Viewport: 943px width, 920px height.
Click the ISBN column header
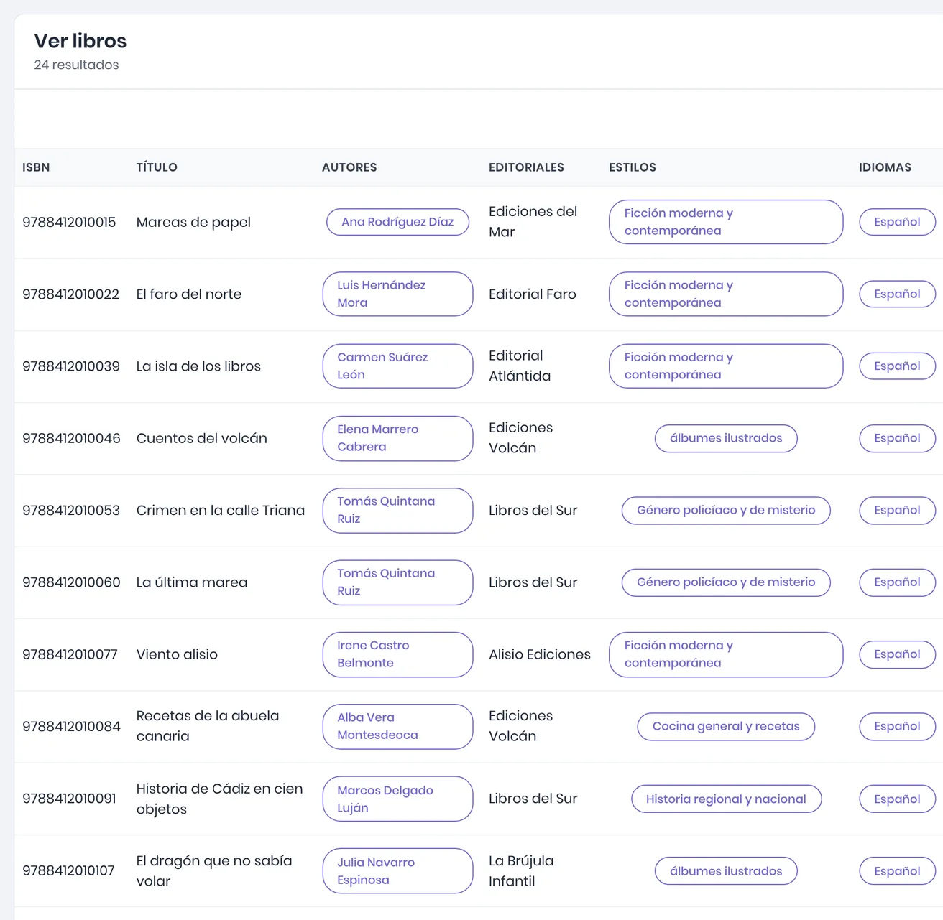coord(36,167)
